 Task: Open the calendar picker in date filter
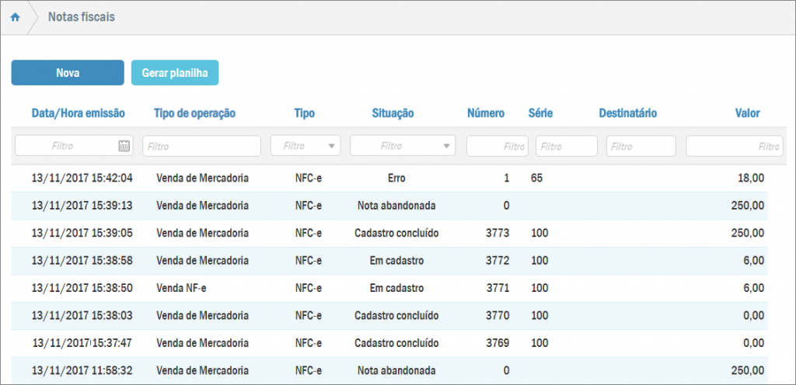124,146
